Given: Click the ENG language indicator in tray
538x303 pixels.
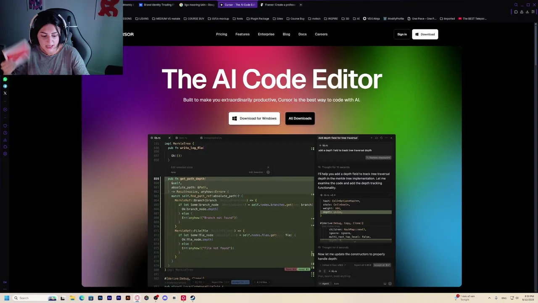Looking at the screenshot, I should (x=504, y=298).
